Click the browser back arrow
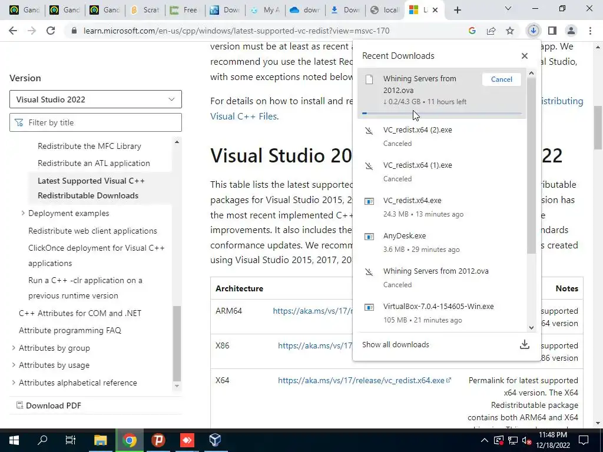603x452 pixels. pos(13,31)
